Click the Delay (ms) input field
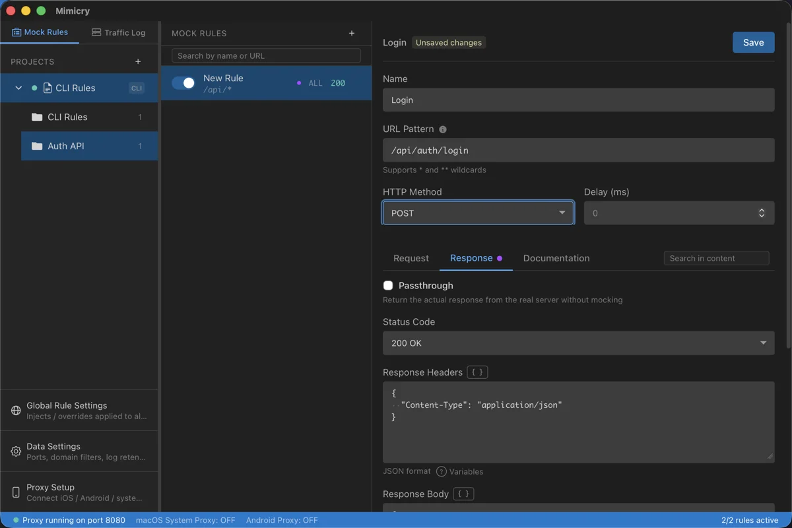The image size is (792, 528). [x=679, y=213]
